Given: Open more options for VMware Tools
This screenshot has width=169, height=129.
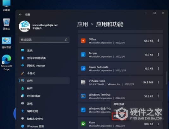Looking at the screenshot, I should point(158,82).
